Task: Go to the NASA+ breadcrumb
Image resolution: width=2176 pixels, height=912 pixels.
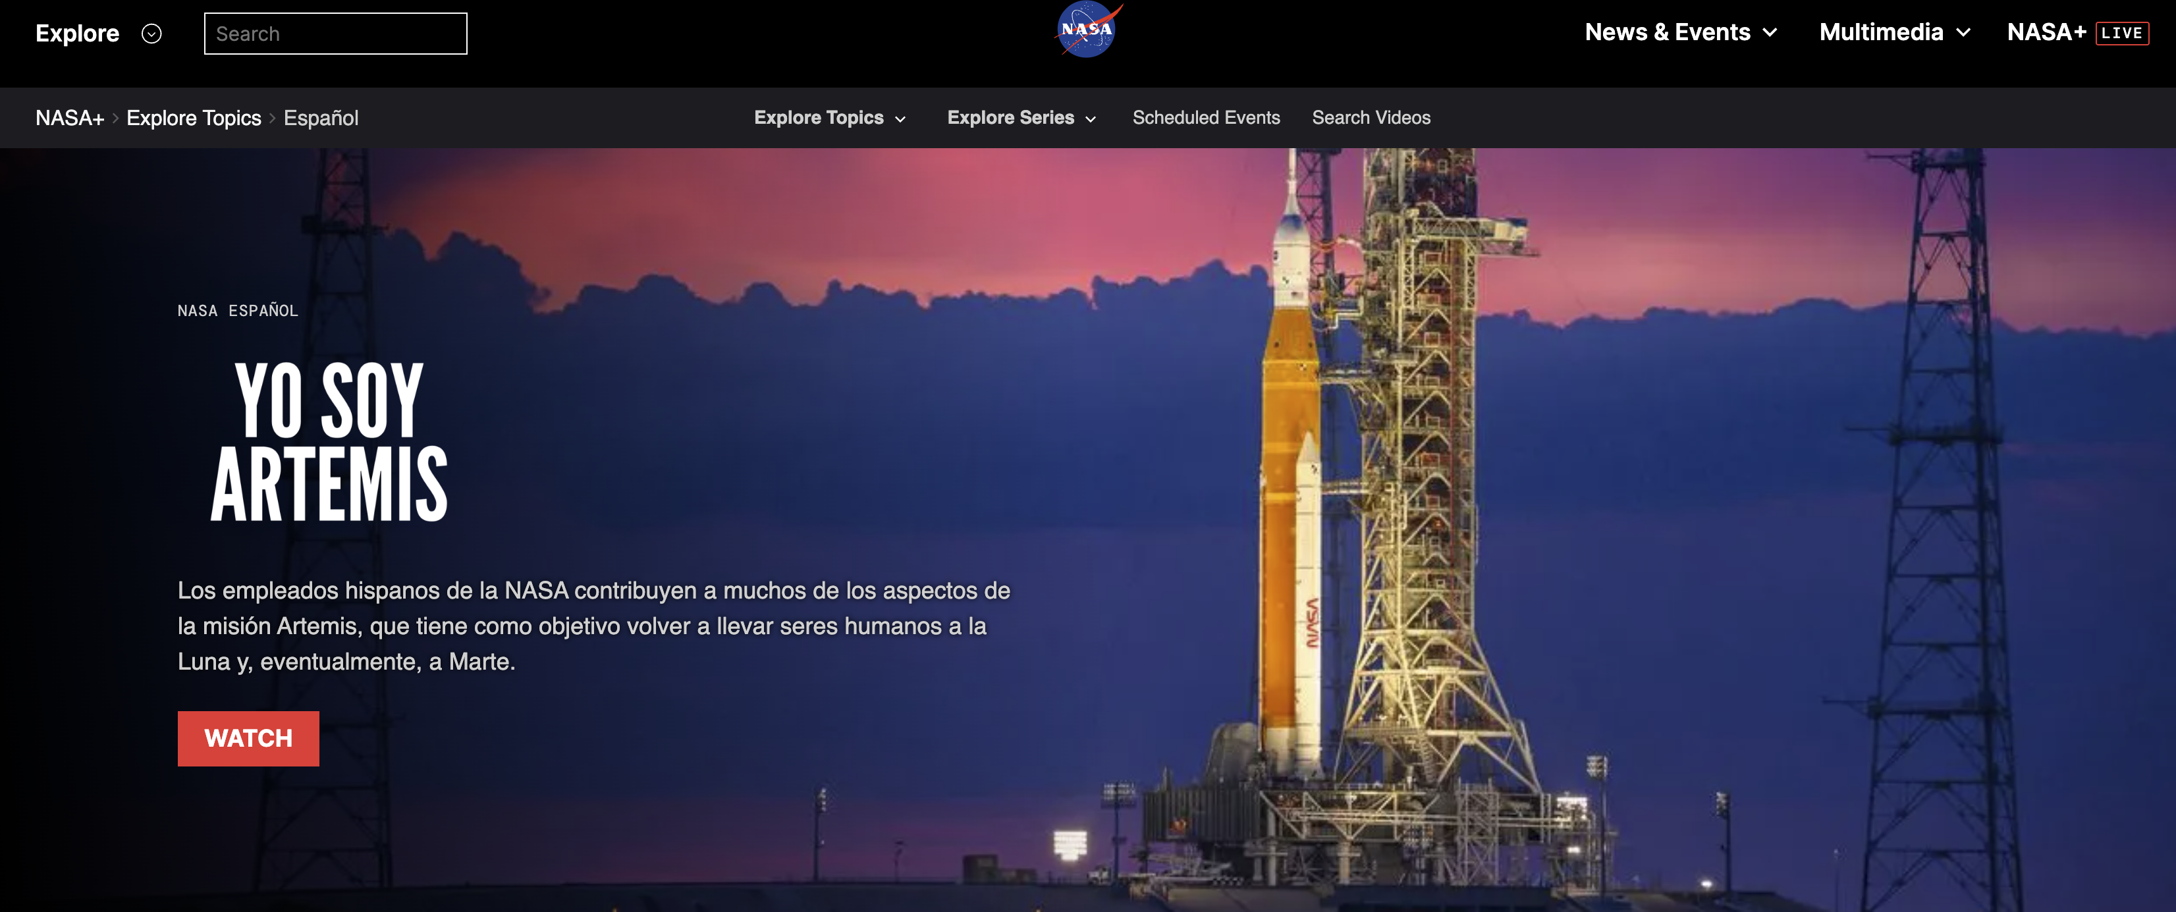Action: (69, 119)
